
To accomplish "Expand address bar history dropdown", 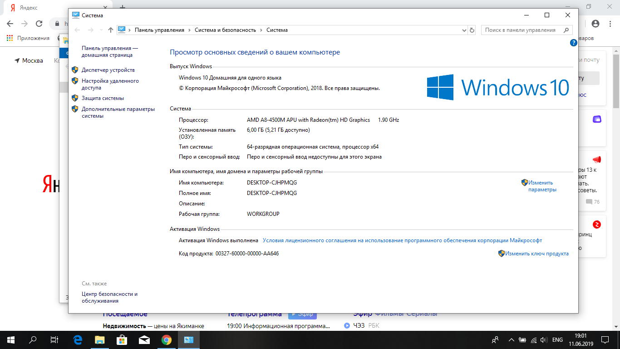I will click(464, 30).
